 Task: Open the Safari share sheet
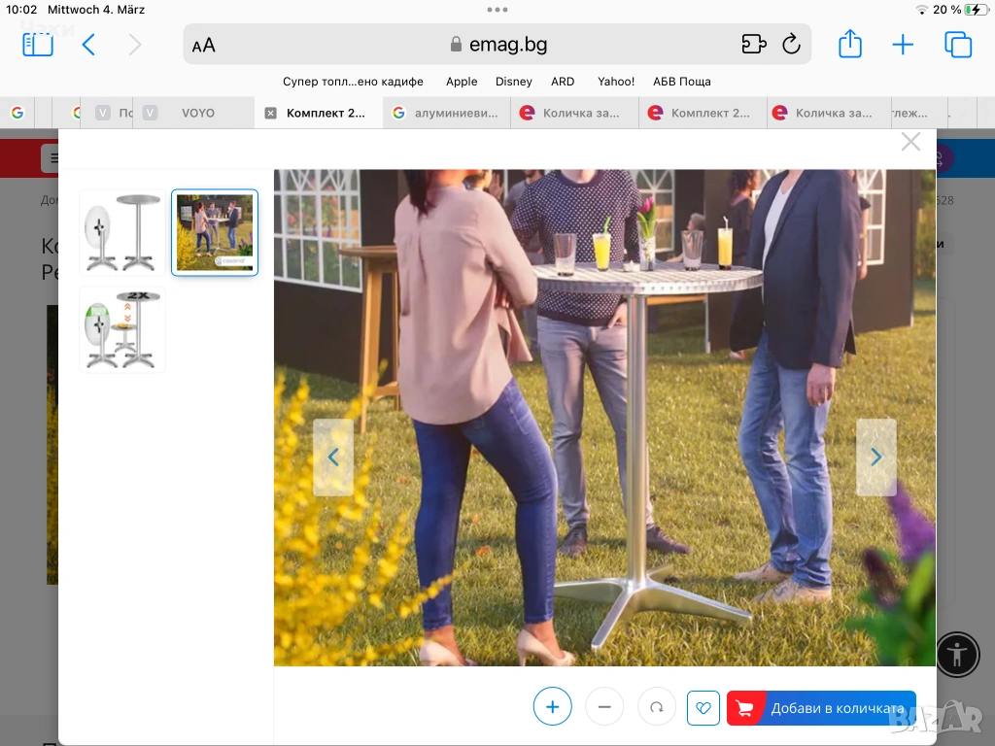[850, 45]
